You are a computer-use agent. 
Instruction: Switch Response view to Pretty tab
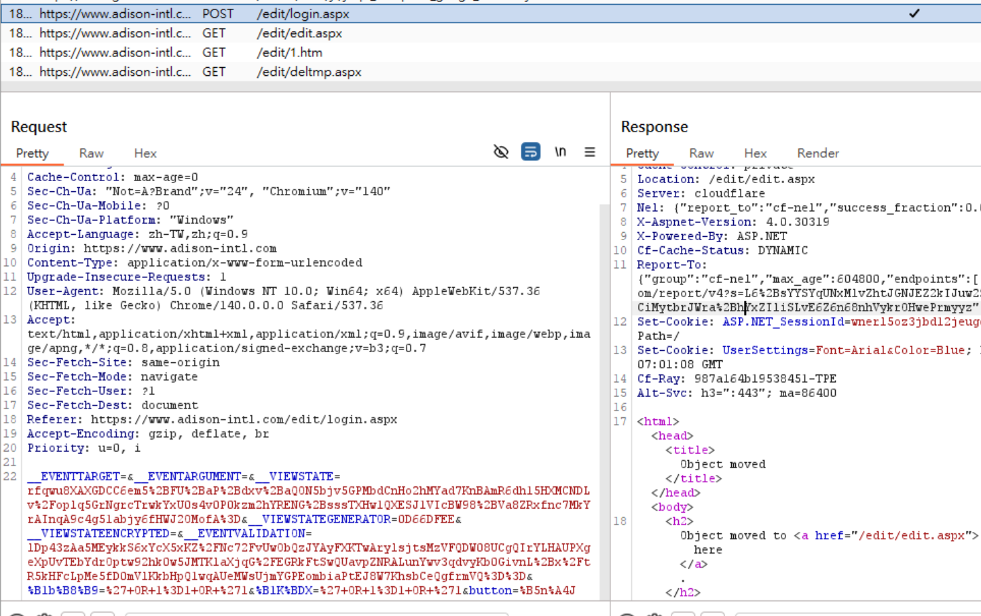642,153
